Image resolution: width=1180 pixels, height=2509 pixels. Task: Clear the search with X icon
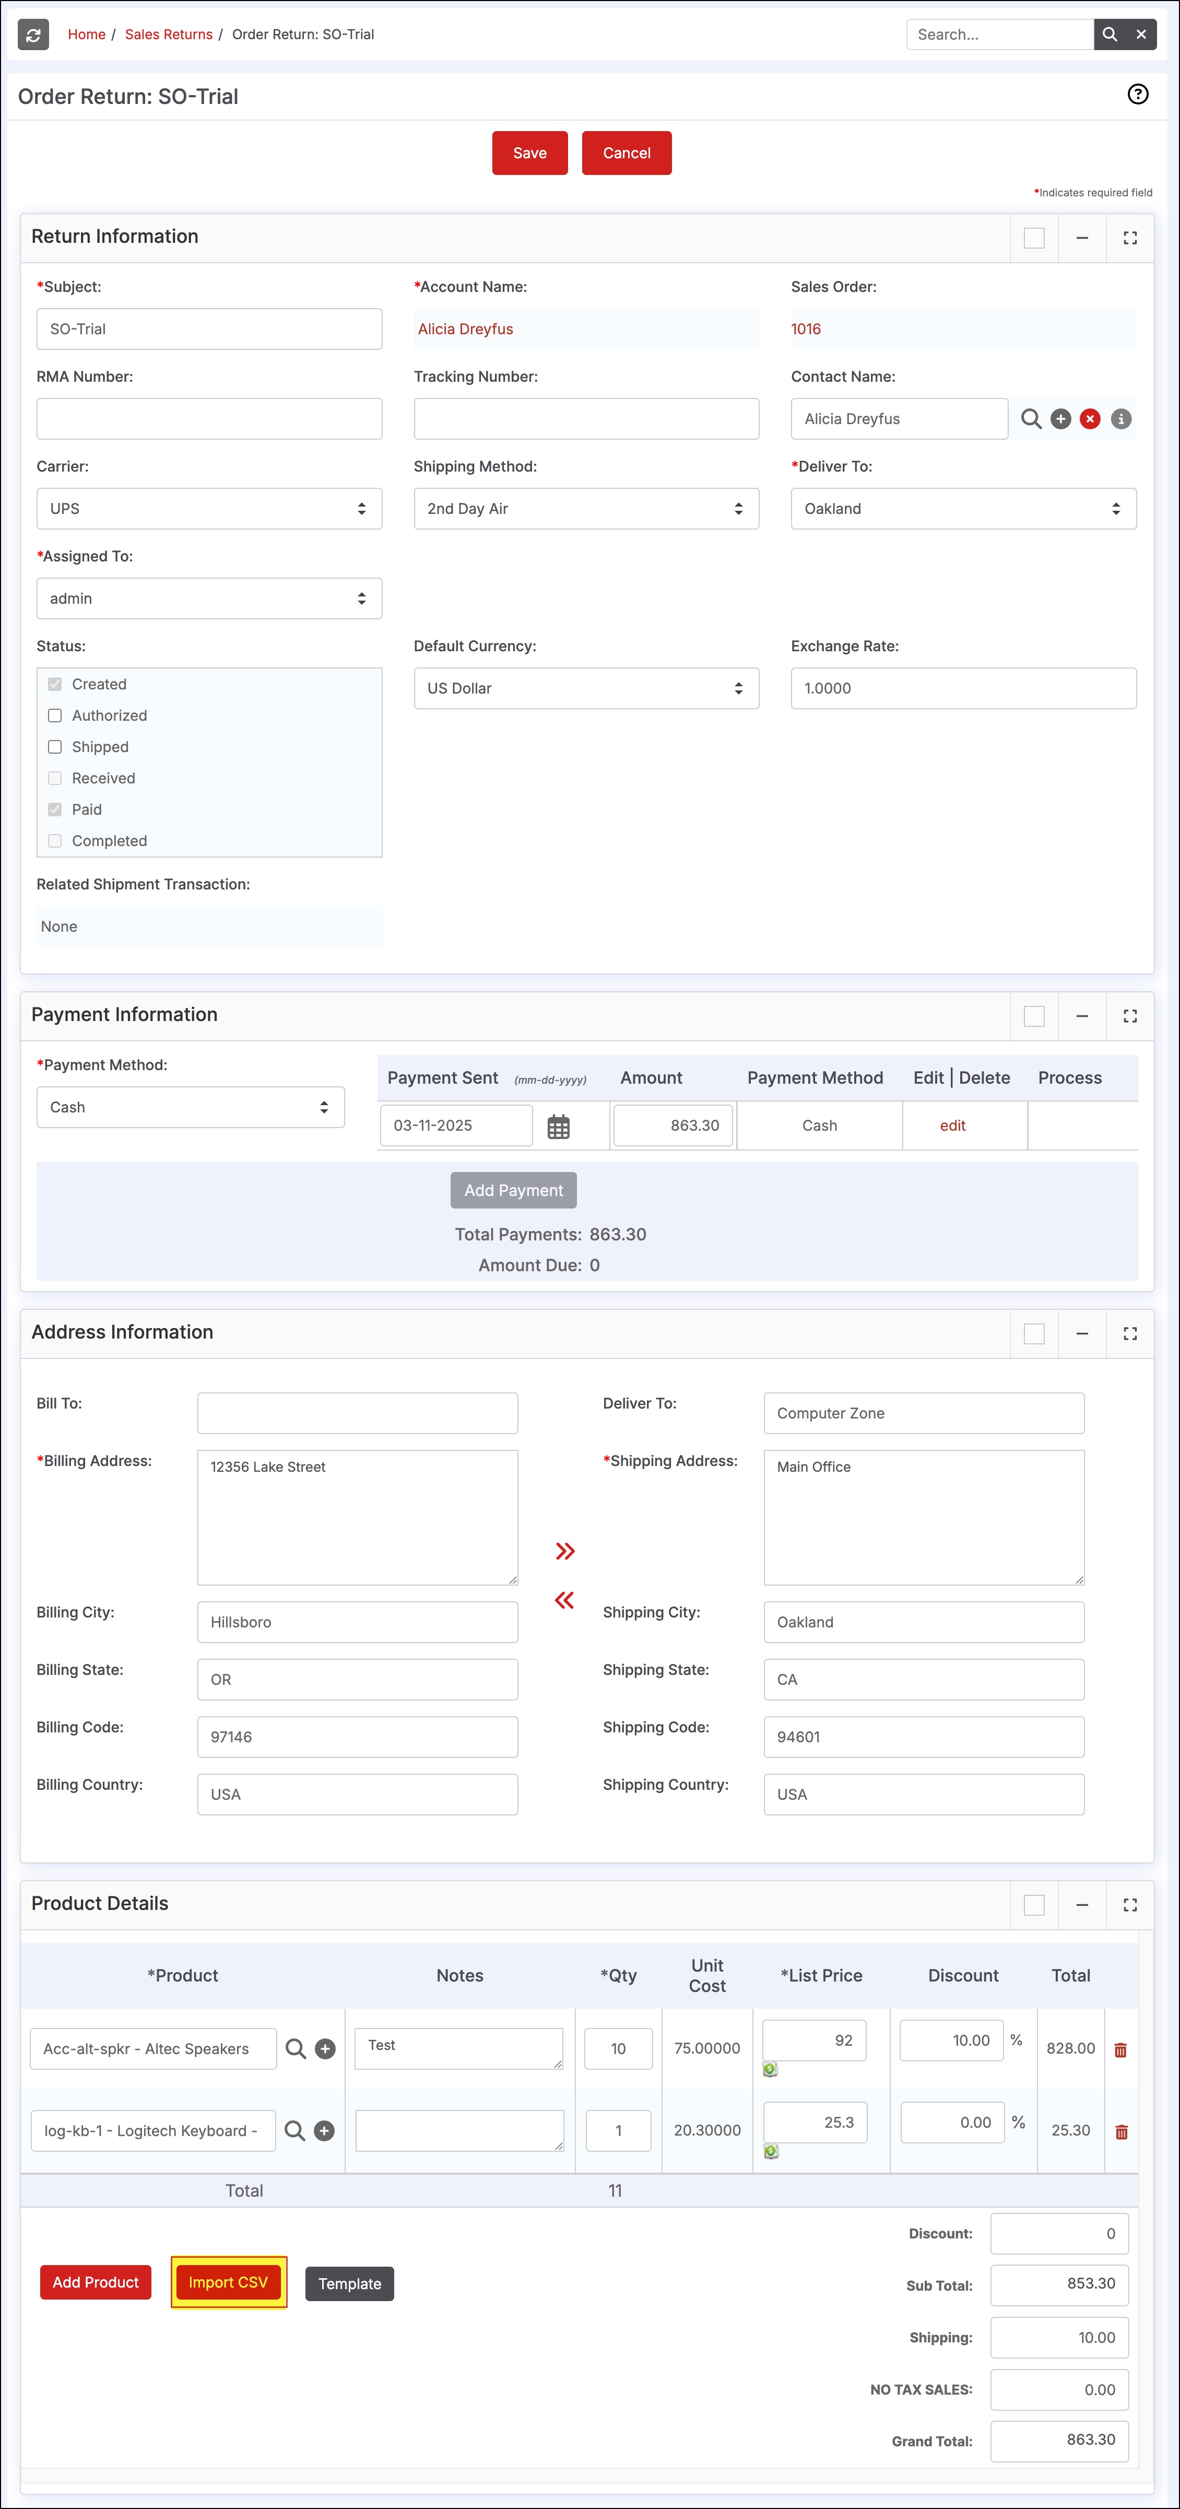[1141, 34]
